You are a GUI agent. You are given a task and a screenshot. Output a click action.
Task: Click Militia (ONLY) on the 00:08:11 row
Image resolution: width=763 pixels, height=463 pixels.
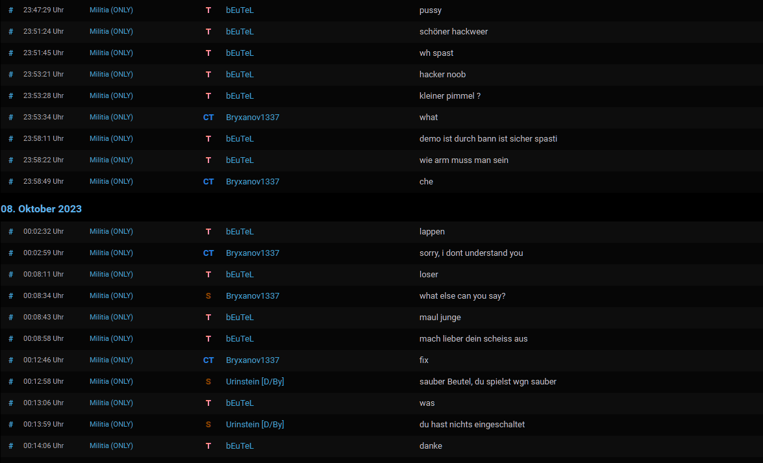coord(111,275)
